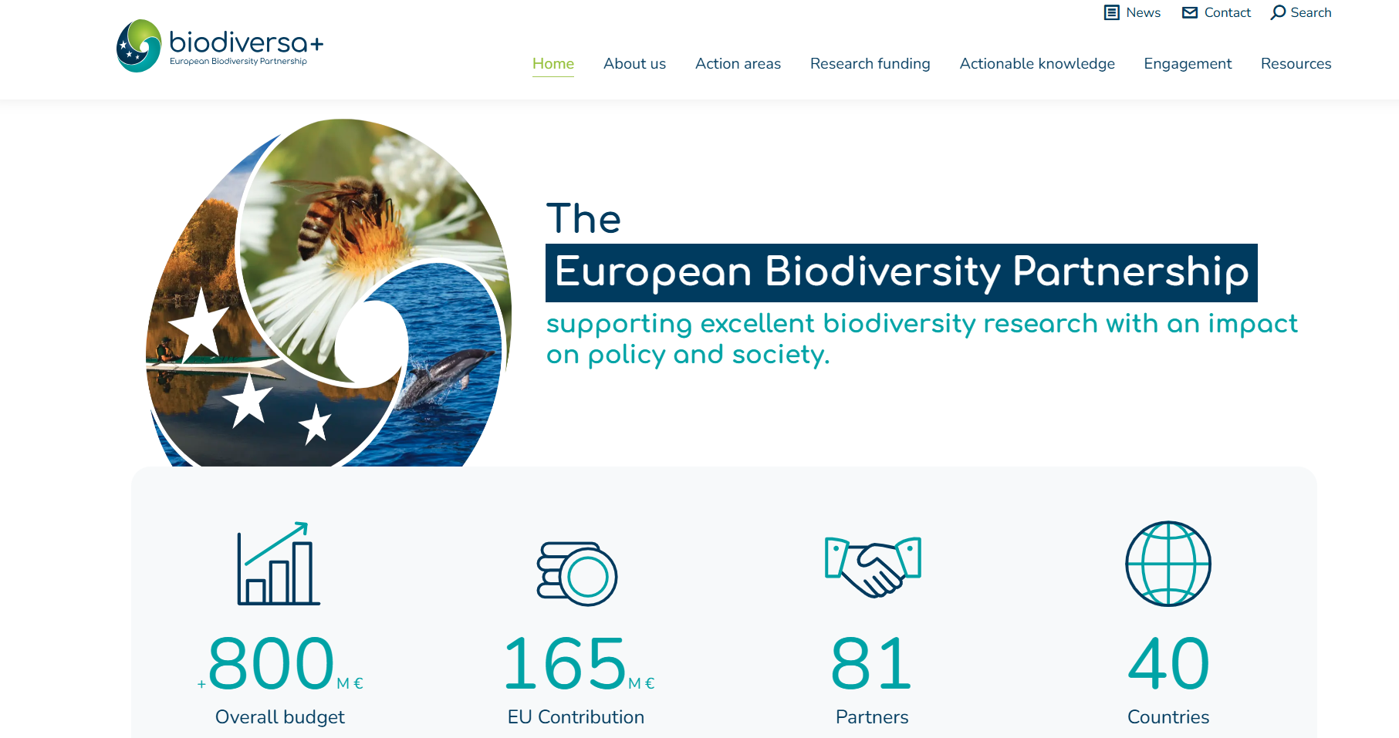Viewport: 1399px width, 738px height.
Task: Select Action areas in navigation
Action: pyautogui.click(x=738, y=64)
